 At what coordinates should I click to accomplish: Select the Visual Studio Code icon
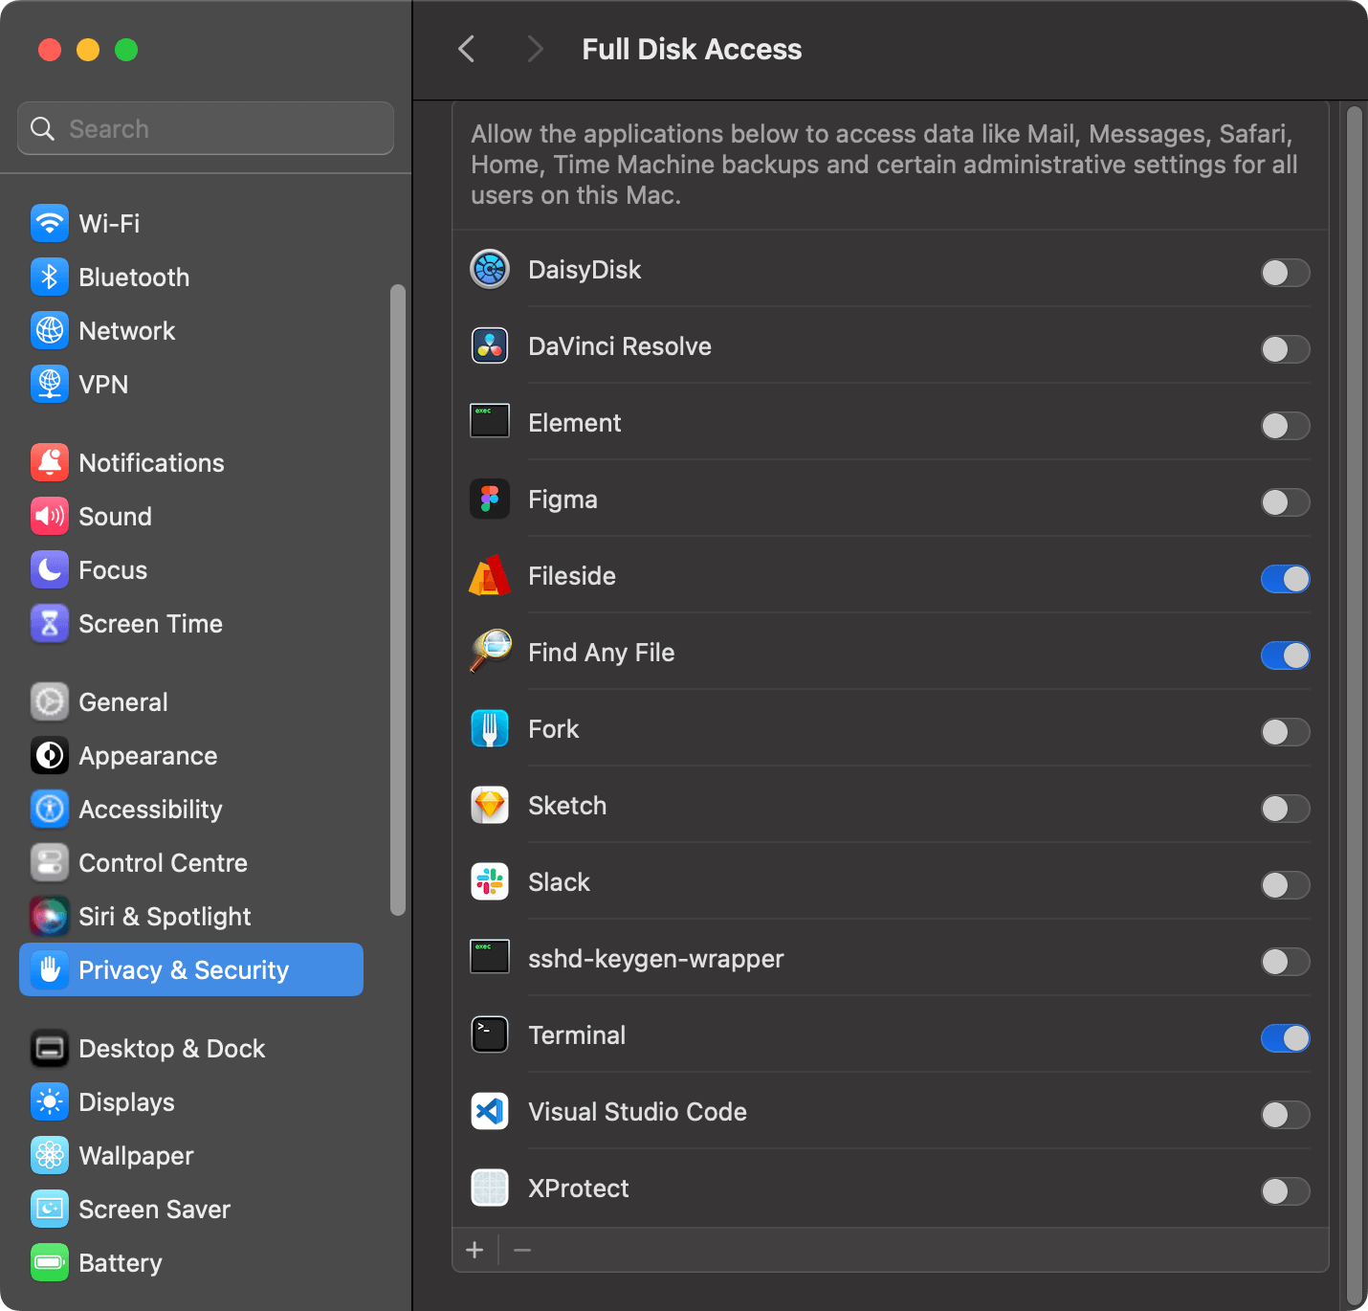(x=489, y=1111)
